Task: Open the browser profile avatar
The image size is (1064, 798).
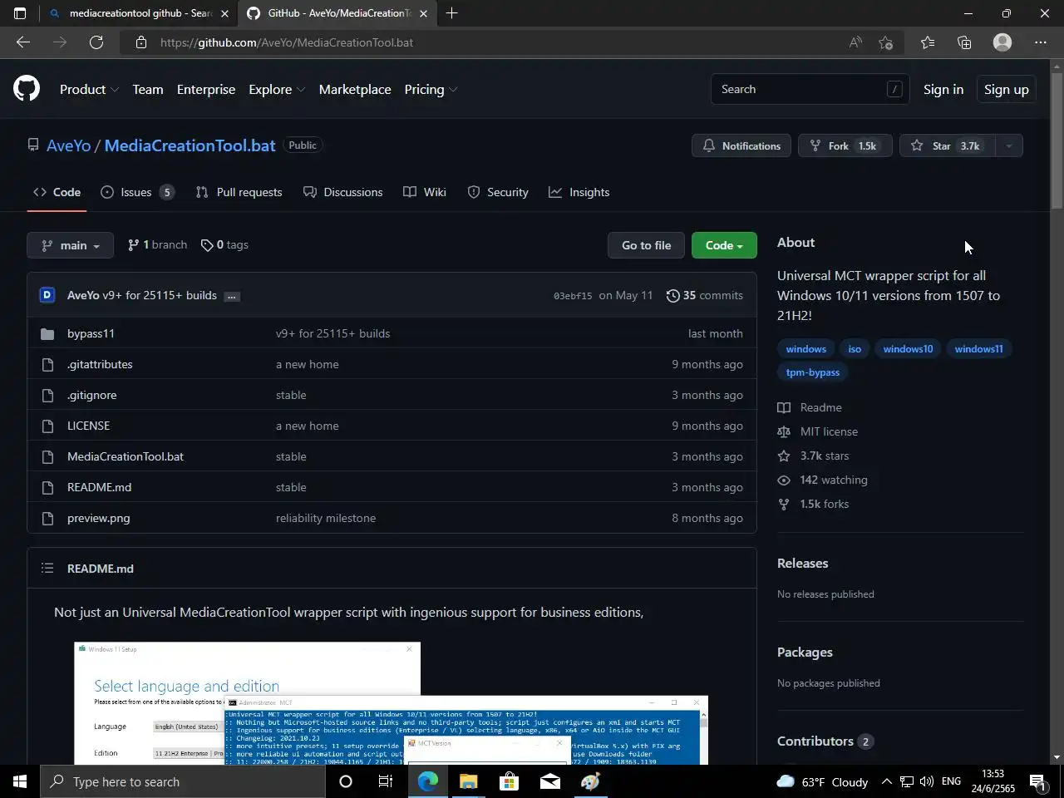Action: coord(1002,42)
